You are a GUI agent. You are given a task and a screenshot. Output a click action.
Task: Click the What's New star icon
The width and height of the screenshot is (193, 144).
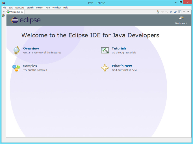pos(105,68)
